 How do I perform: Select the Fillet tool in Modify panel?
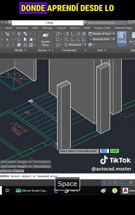pyautogui.click(x=31, y=39)
